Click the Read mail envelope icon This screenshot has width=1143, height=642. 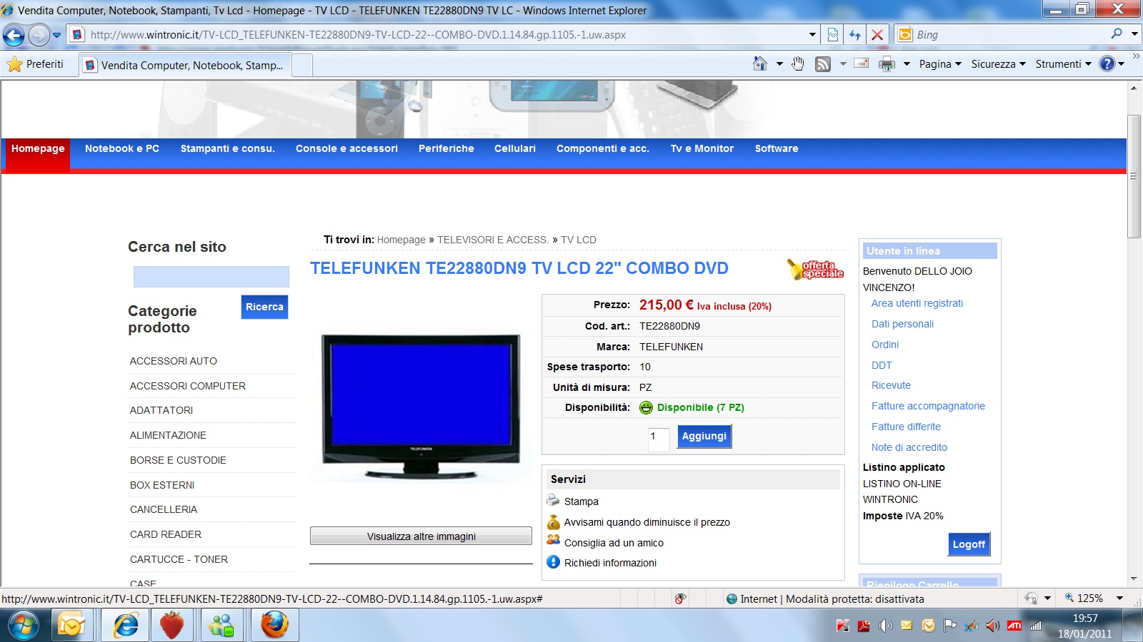tap(862, 63)
